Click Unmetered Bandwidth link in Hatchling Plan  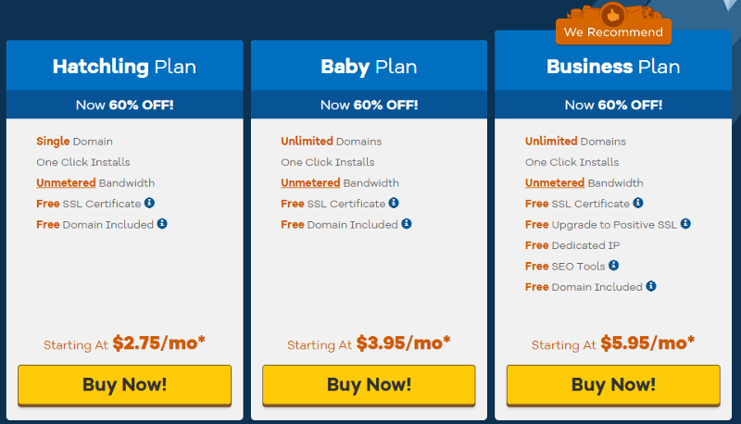pos(65,182)
